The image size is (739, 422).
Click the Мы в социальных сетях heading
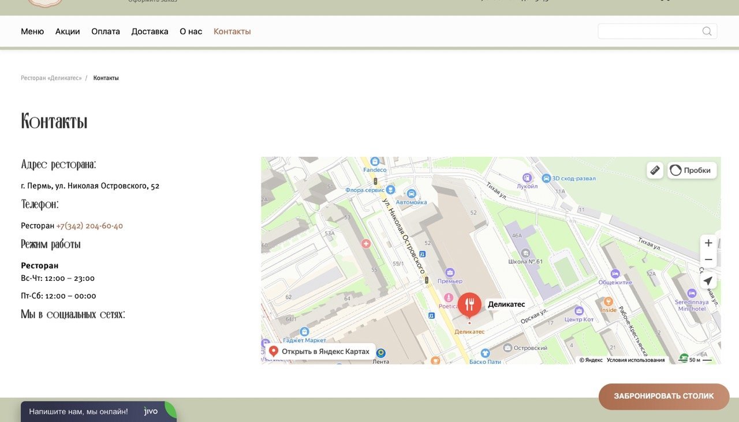point(73,314)
